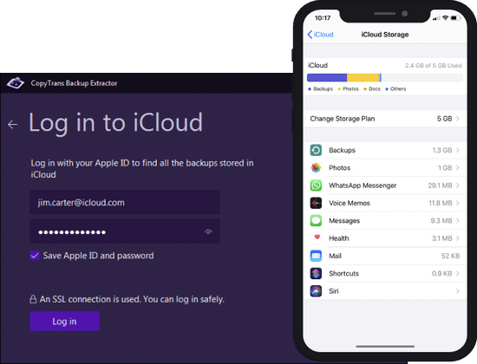Image resolution: width=477 pixels, height=364 pixels.
Task: Tap the Photos legend label
Action: pyautogui.click(x=350, y=88)
